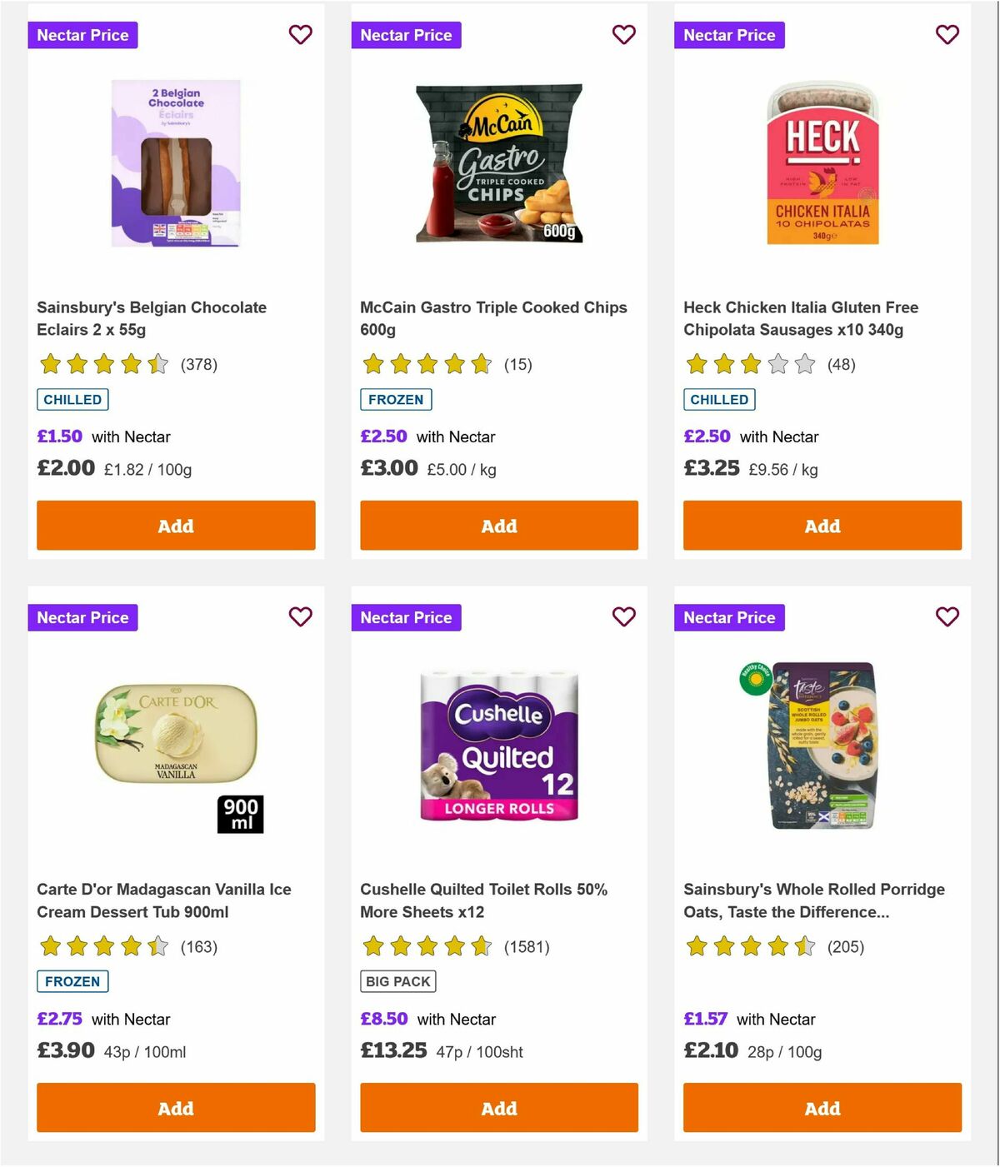Select the CHILLED tag under Belgian Chocolate Eclairs
This screenshot has height=1167, width=1000.
[x=72, y=399]
